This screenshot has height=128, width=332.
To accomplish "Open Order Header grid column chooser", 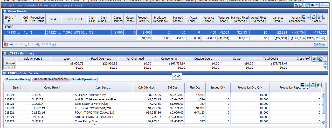I will click(304, 17).
